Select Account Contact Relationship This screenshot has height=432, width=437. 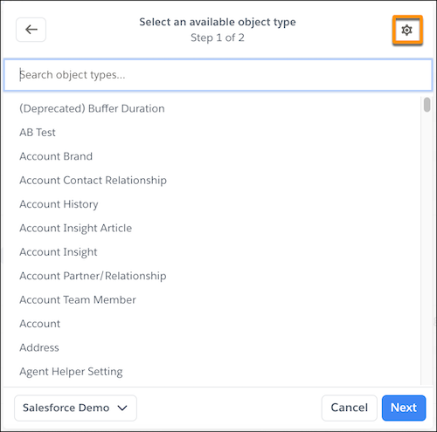[x=93, y=181]
